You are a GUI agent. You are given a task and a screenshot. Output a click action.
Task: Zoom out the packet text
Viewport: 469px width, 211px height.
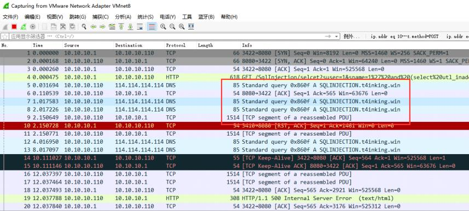click(x=172, y=27)
